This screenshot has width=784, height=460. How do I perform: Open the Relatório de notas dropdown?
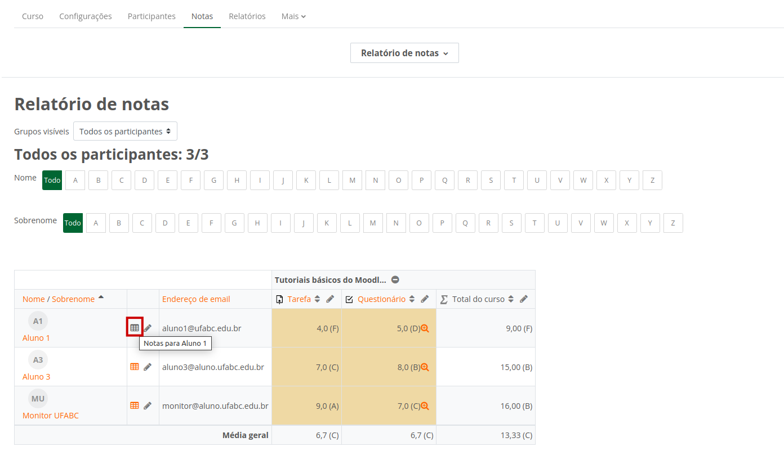point(404,53)
